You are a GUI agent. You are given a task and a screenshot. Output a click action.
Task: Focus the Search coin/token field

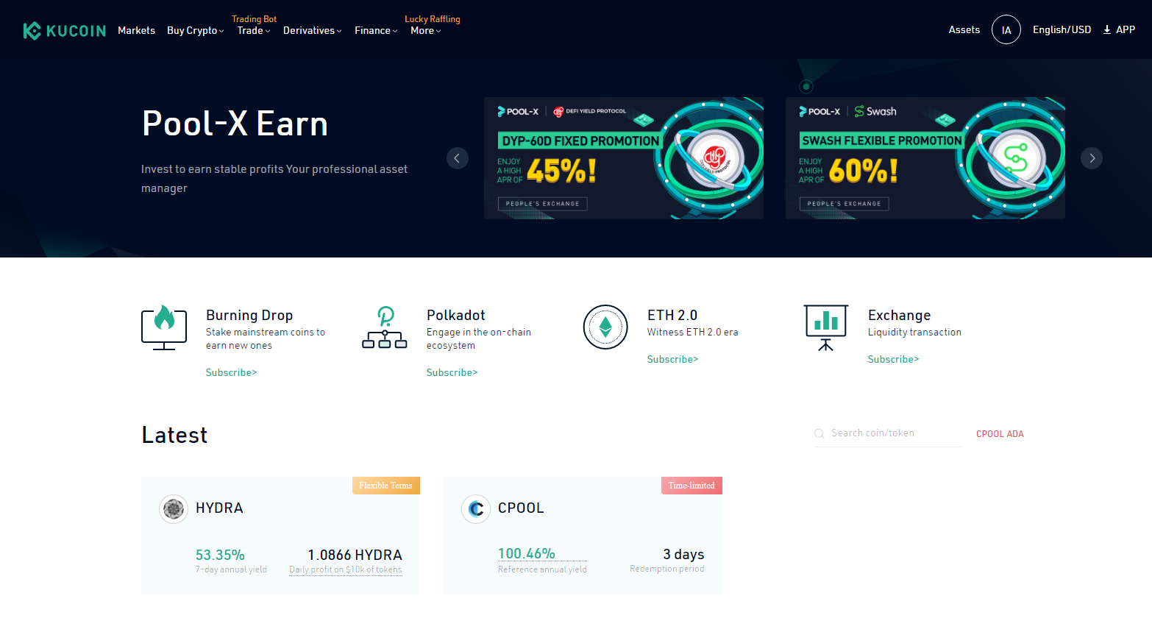pyautogui.click(x=887, y=433)
